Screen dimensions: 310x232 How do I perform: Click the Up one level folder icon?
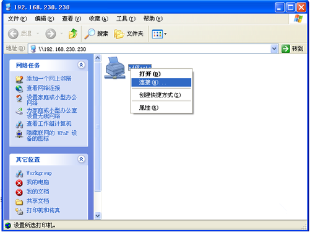point(73,33)
